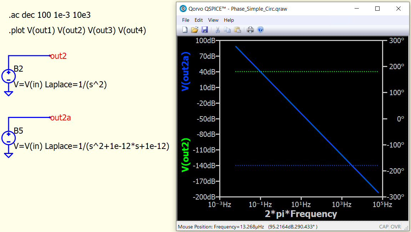411x232 pixels.
Task: Open the Edit menu
Action: tap(199, 20)
